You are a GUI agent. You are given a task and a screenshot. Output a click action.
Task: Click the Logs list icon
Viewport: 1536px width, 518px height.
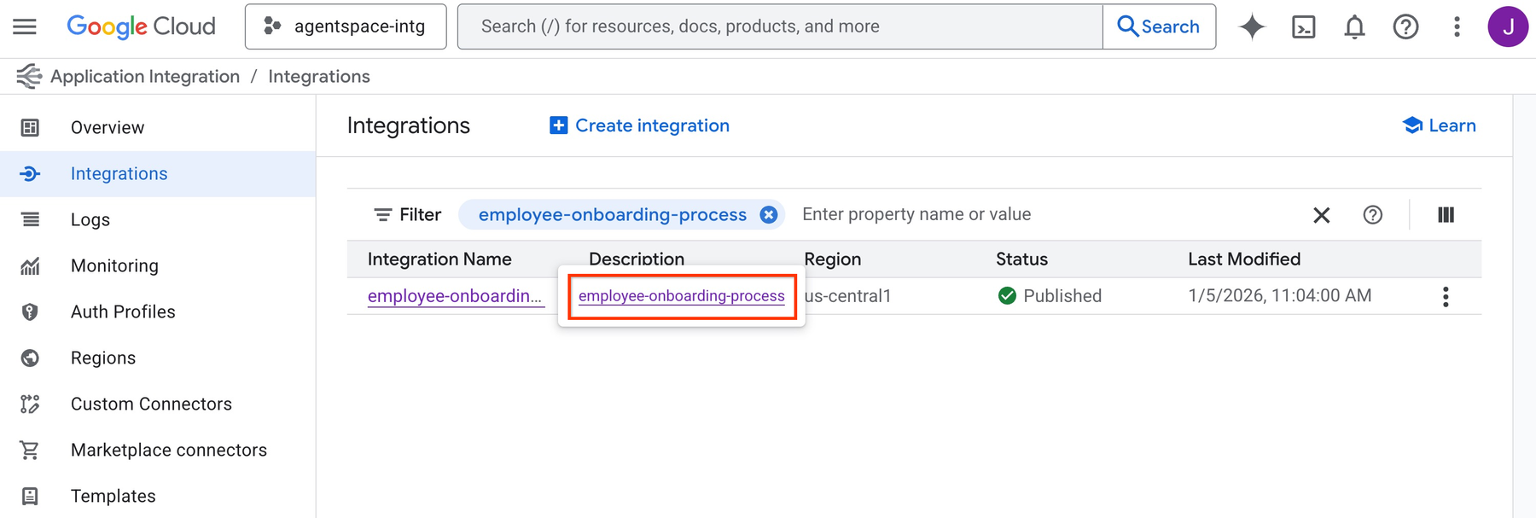30,219
